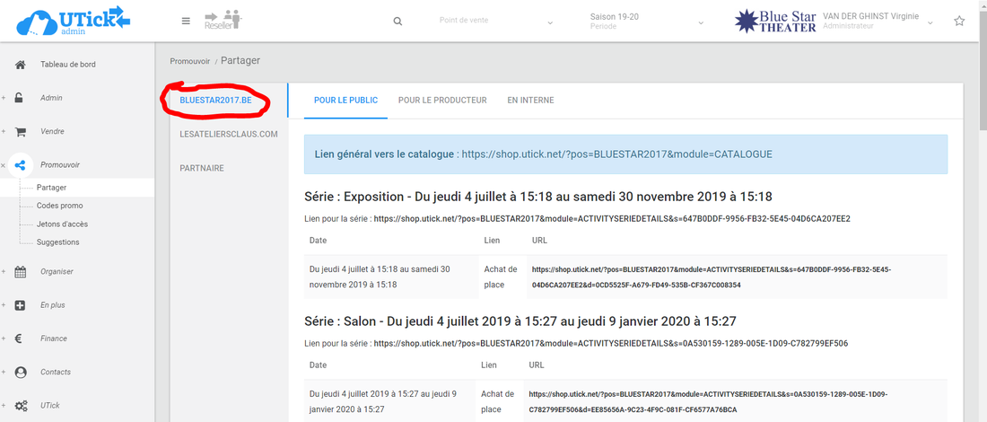Screen dimensions: 987x422
Task: Expand the Admin sidebar section
Action: 4,98
